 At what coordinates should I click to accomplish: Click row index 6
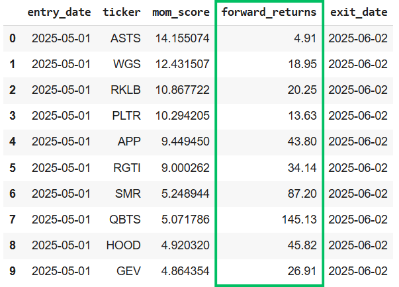click(13, 194)
